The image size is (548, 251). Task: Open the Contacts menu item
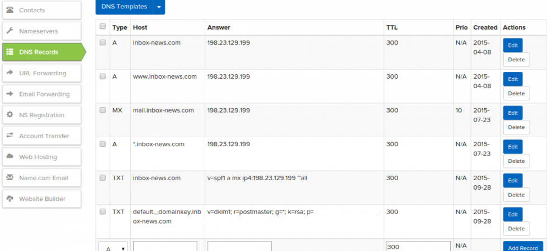pos(41,10)
